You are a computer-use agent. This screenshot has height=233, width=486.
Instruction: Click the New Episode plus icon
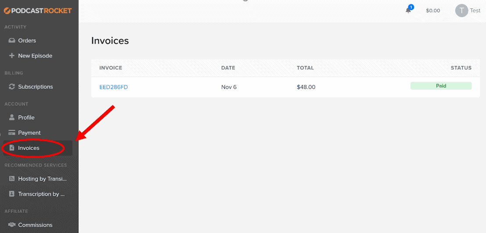(12, 56)
